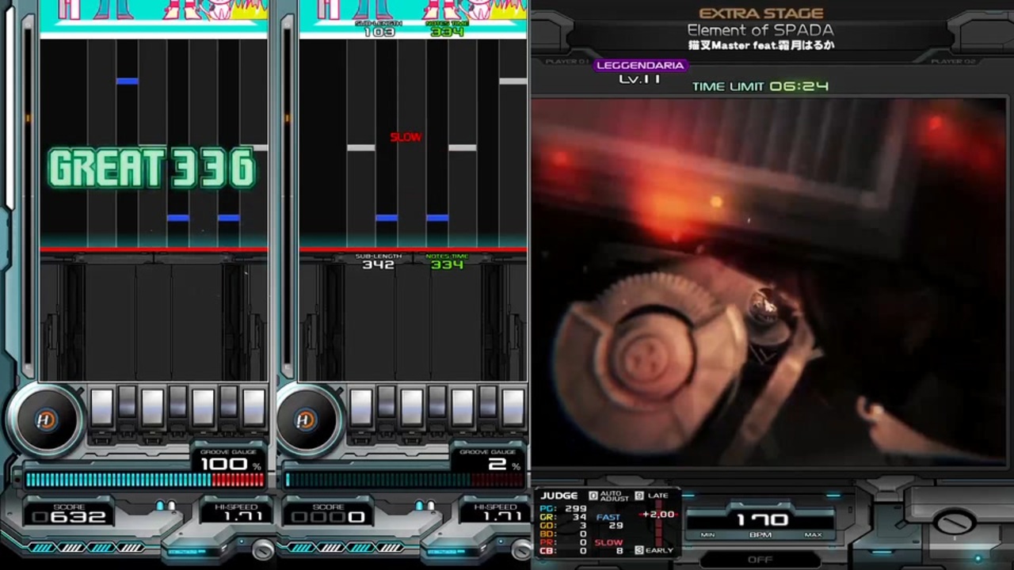
Task: Click the NOTES TIME 334 below right playfield
Action: click(447, 264)
